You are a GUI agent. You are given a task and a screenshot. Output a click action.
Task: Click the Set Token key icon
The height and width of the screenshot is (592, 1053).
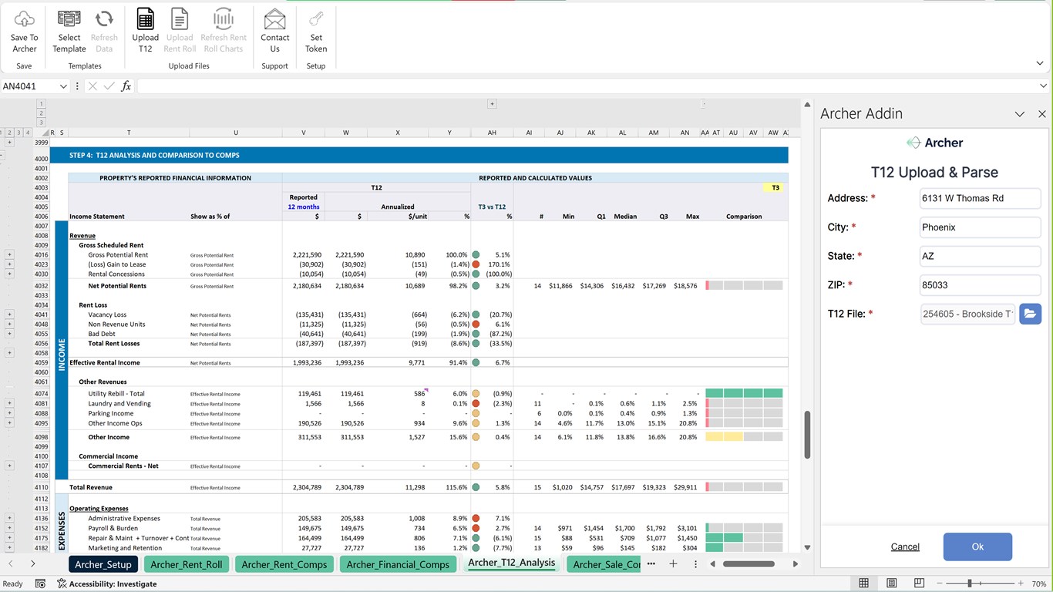click(x=316, y=19)
